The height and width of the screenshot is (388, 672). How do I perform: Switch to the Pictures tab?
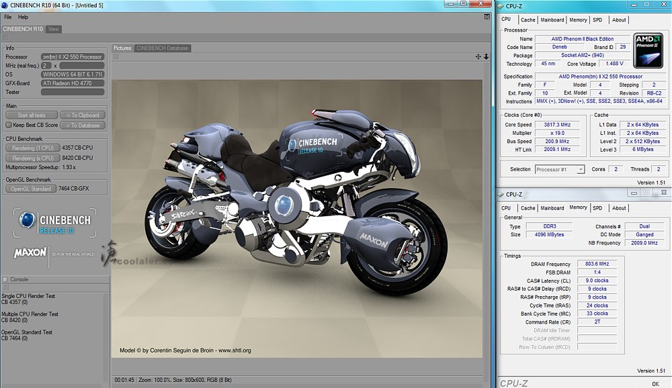(122, 48)
